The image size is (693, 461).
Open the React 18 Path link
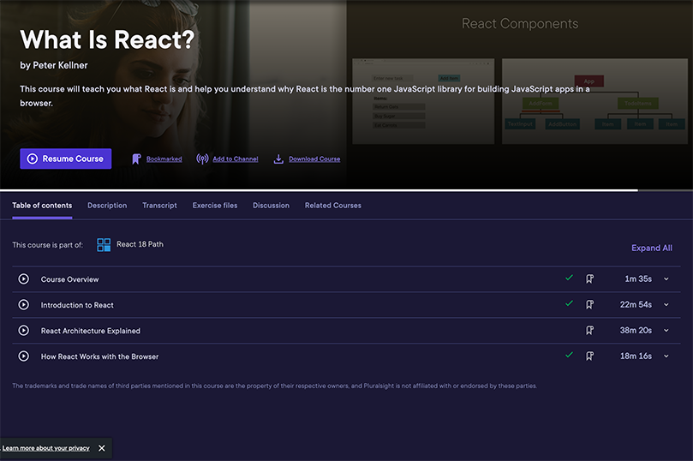click(140, 244)
